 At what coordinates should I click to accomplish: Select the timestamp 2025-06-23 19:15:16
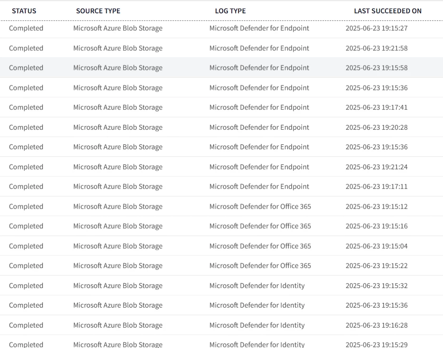tap(376, 226)
